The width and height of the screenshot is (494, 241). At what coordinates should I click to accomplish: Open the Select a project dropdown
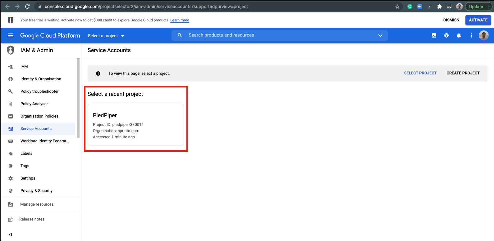pyautogui.click(x=106, y=36)
